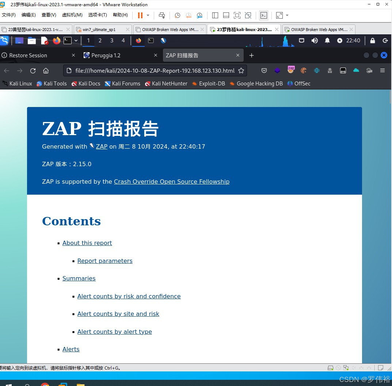Take a snapshot of the virtual machine
The image size is (392, 386).
tap(177, 15)
